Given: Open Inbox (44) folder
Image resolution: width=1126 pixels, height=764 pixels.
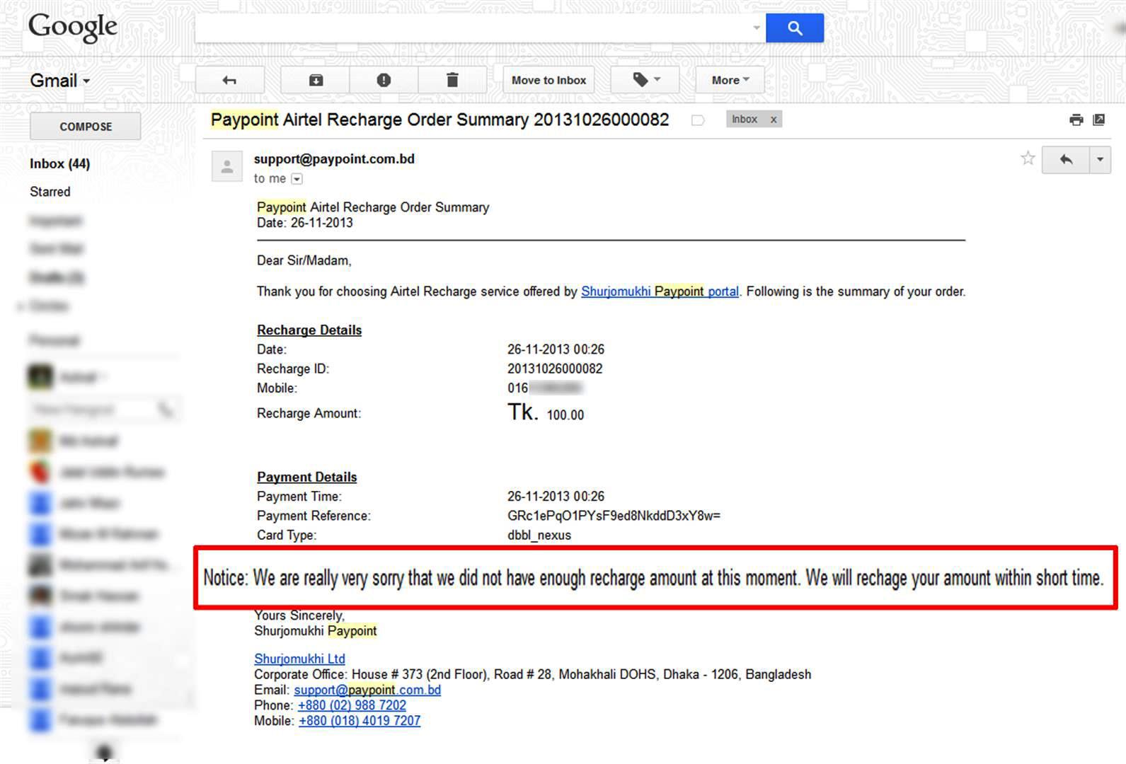Looking at the screenshot, I should click(x=59, y=163).
